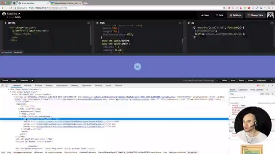Open pen Settings

(235, 15)
